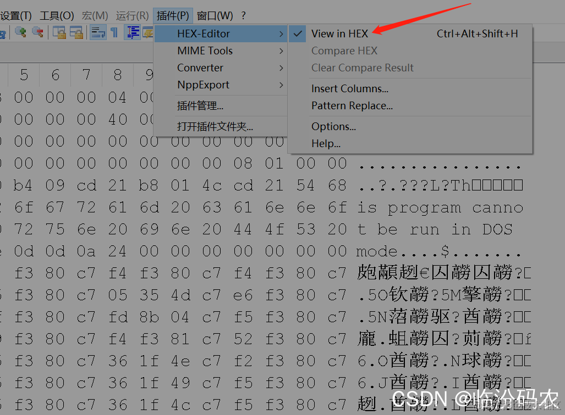Click hex column header 6
565x415 pixels.
pos(55,75)
